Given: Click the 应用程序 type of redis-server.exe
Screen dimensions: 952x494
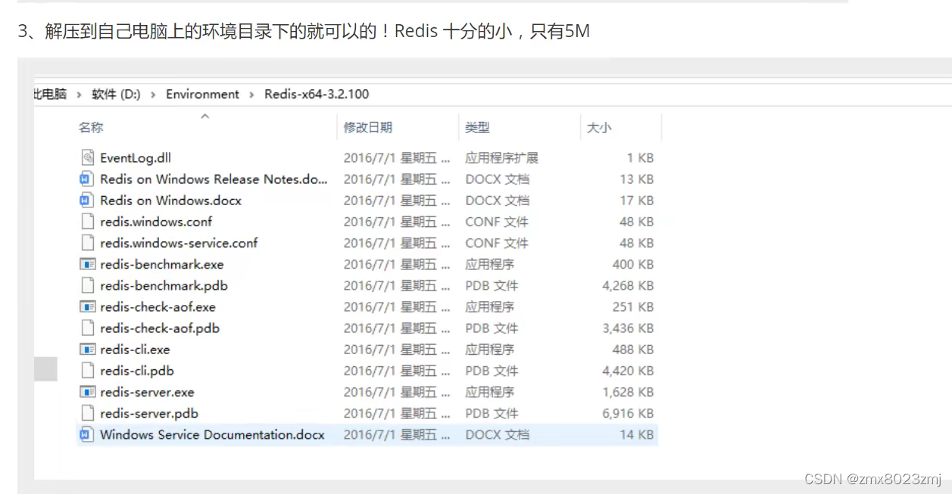Looking at the screenshot, I should 489,392.
